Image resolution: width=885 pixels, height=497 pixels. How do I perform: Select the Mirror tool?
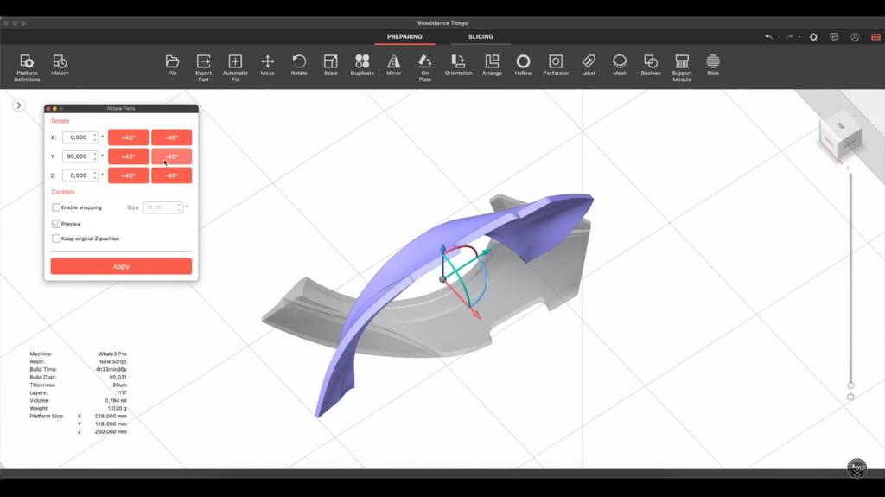coord(394,65)
